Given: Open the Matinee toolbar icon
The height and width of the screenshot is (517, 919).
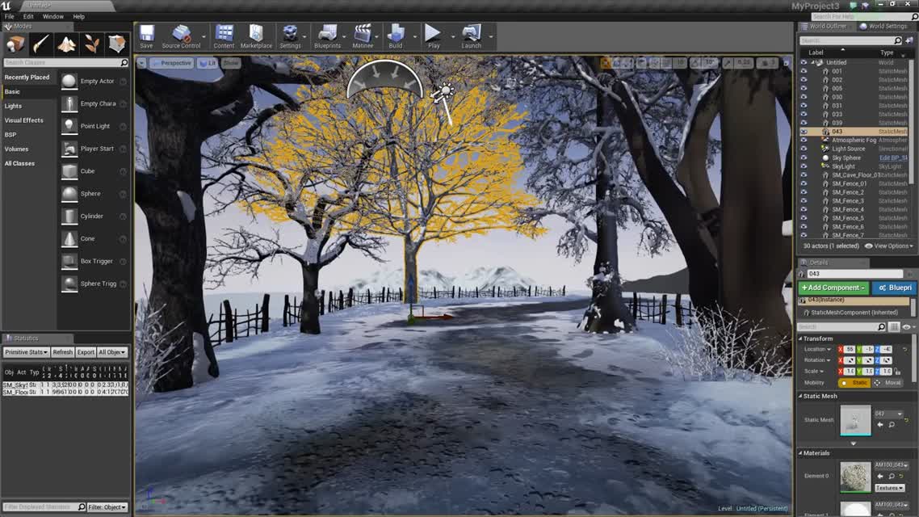Looking at the screenshot, I should (363, 36).
